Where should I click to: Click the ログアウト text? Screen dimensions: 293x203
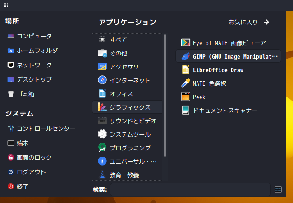31,172
